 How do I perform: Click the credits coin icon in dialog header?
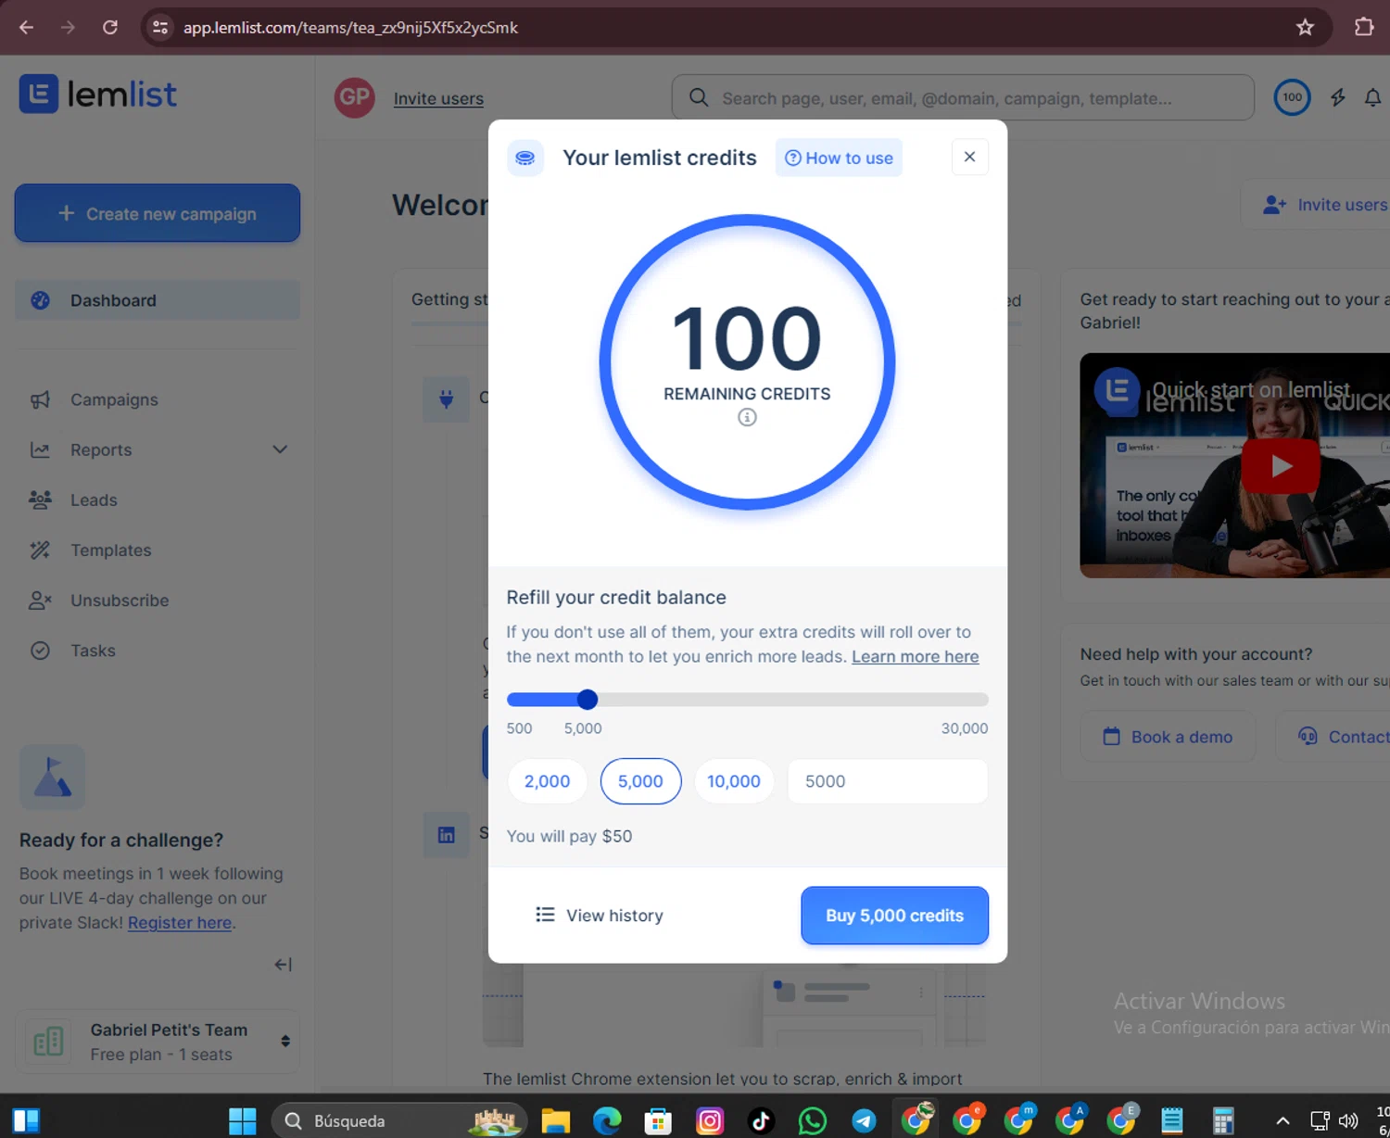coord(525,158)
